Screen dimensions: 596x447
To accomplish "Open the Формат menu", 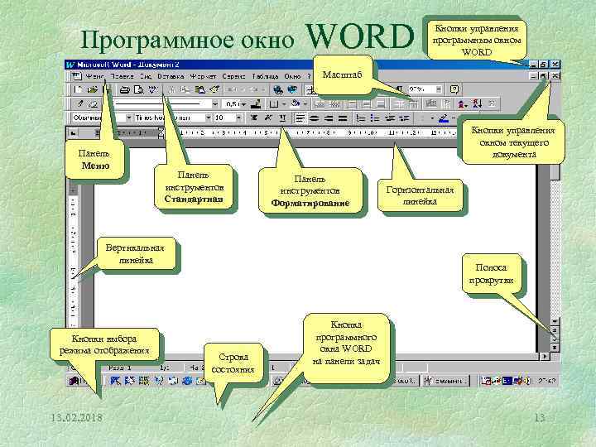I will click(x=203, y=76).
